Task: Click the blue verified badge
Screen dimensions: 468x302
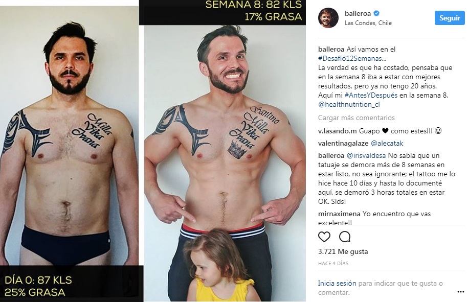Action: (376, 13)
